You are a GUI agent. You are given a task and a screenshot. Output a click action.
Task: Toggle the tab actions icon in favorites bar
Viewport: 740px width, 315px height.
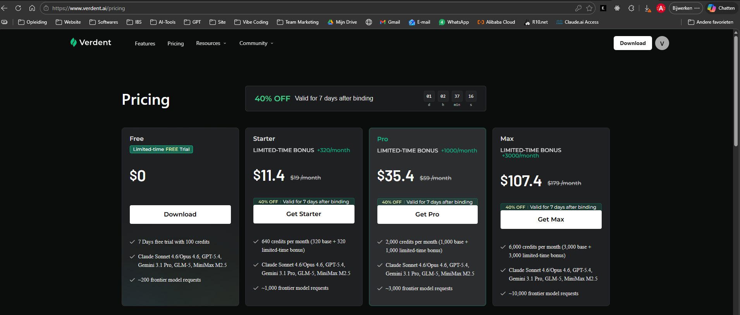click(x=4, y=22)
